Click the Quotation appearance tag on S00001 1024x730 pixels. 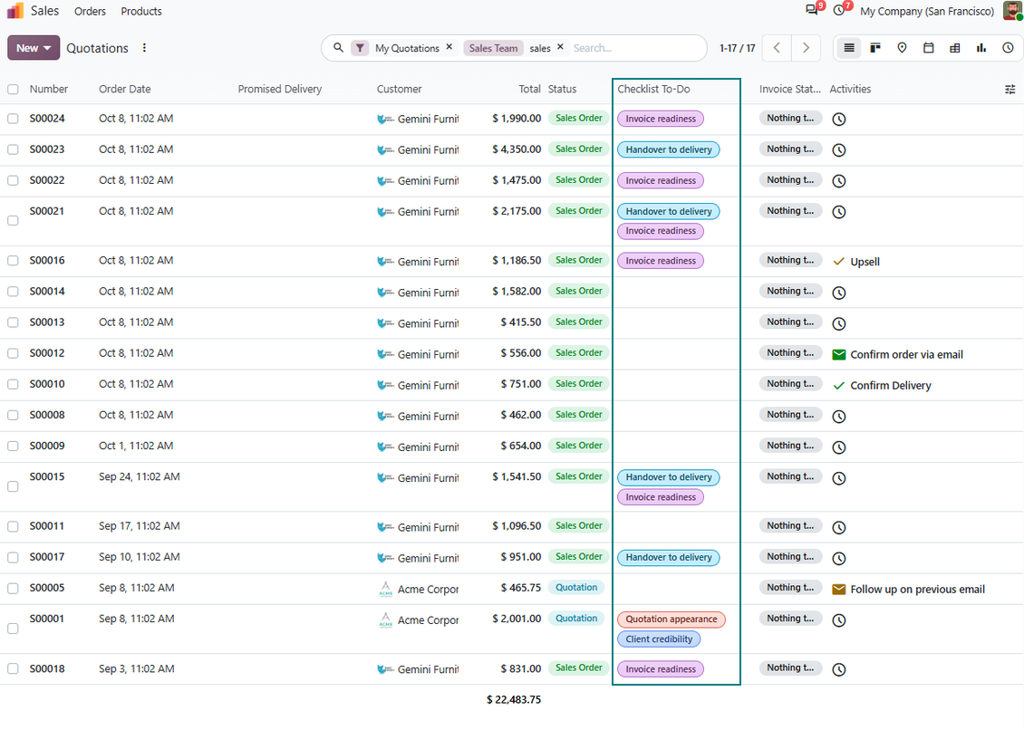[671, 620]
